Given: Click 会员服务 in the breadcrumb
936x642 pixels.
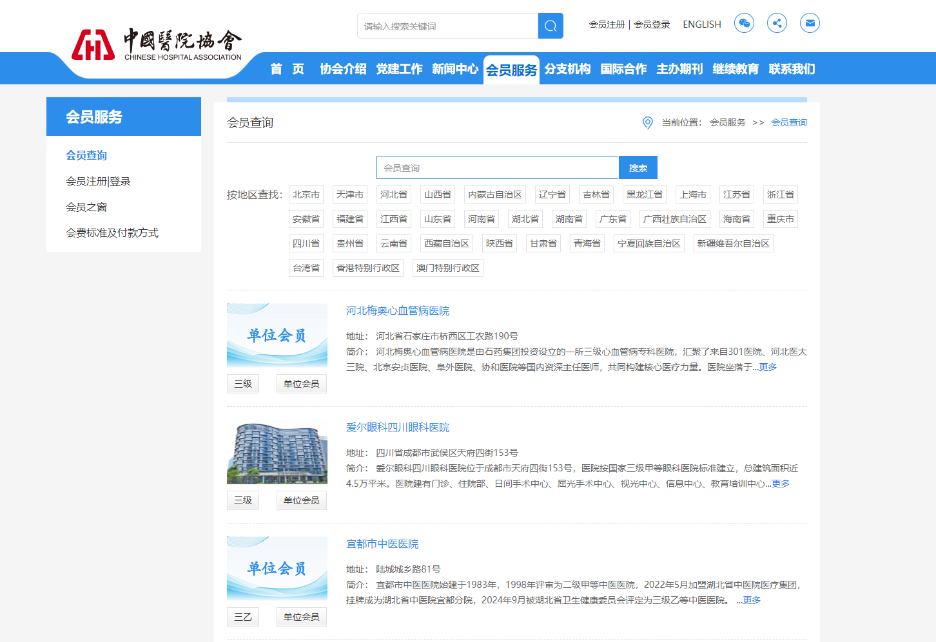Looking at the screenshot, I should click(728, 122).
